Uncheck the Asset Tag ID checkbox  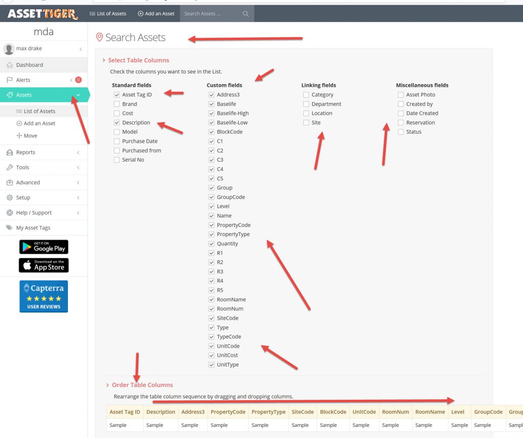(117, 95)
